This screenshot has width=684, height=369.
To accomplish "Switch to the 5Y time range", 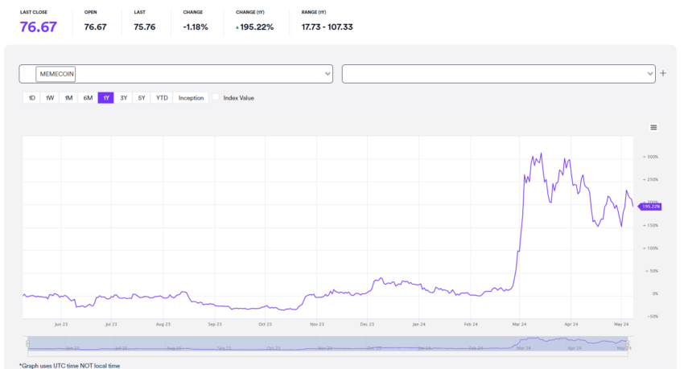I will coord(142,98).
